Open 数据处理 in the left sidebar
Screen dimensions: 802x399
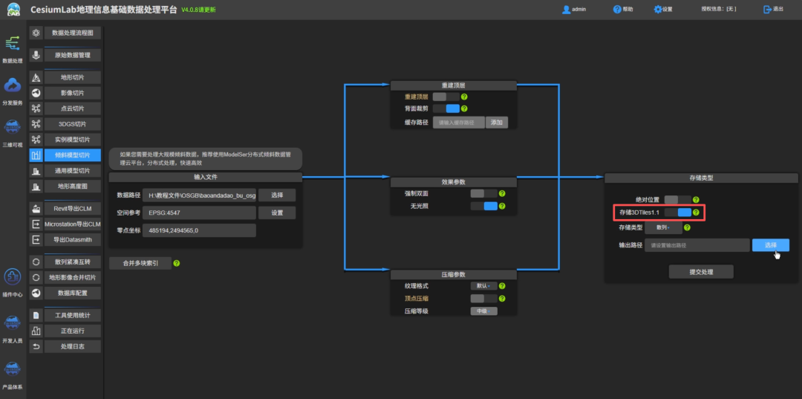tap(13, 50)
